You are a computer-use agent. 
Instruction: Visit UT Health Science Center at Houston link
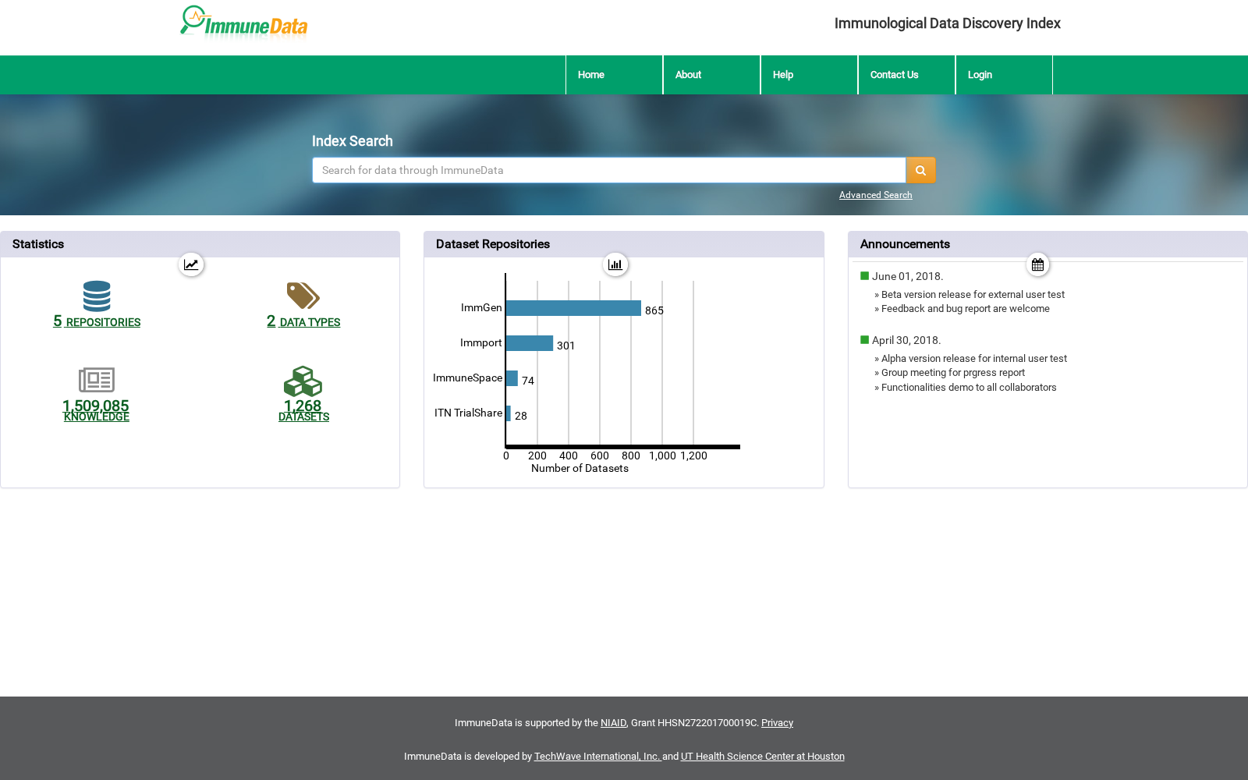tap(763, 757)
